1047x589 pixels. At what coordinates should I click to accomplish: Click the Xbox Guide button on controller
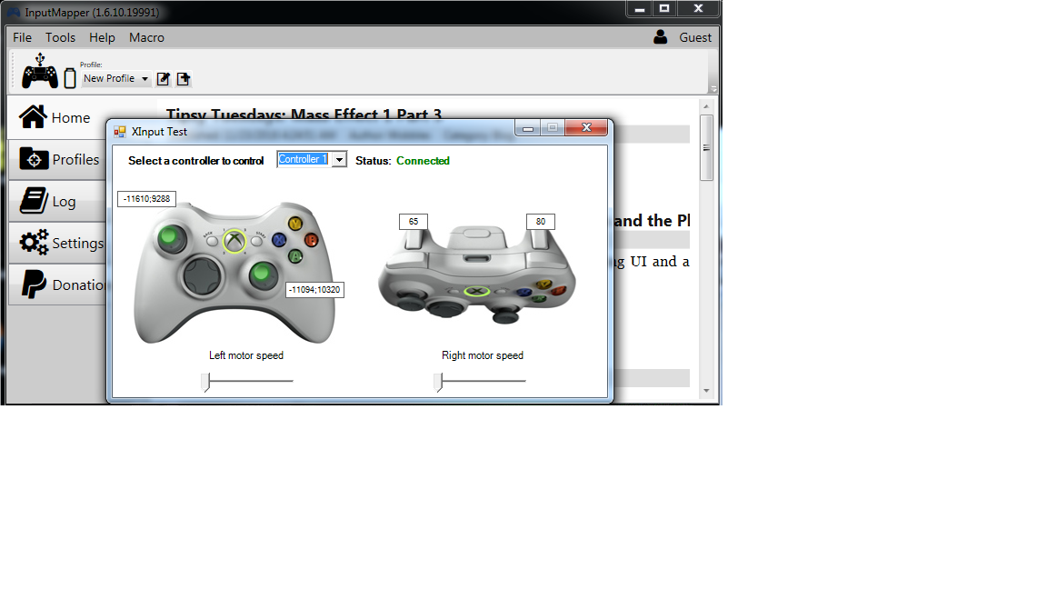[234, 240]
